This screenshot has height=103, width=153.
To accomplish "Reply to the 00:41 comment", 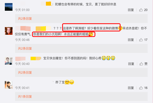I will coord(131,88).
